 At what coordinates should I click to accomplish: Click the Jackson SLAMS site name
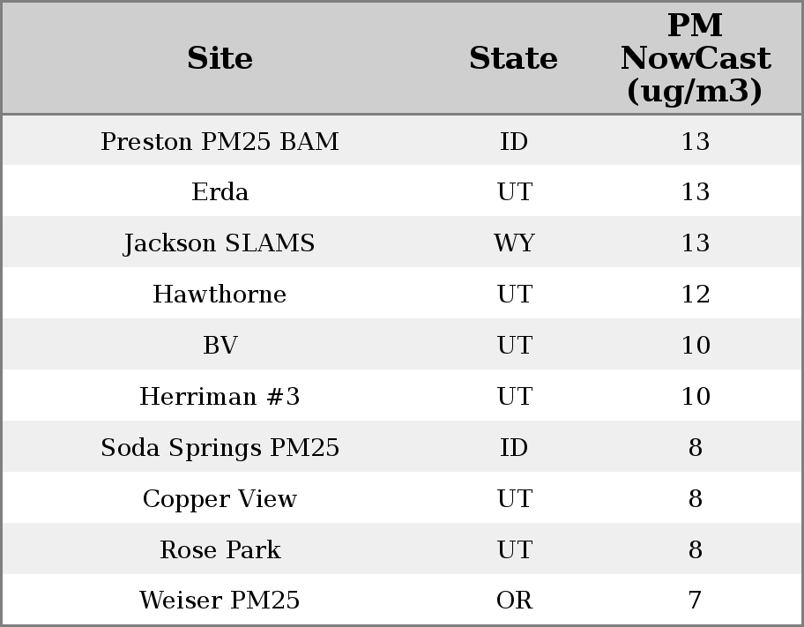point(220,243)
